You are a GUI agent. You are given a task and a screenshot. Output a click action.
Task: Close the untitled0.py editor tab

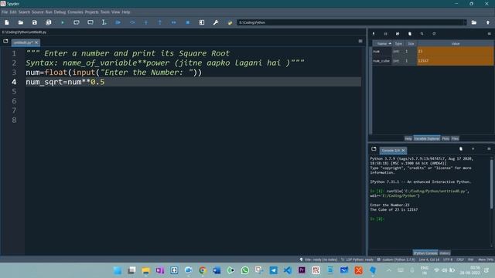tap(36, 42)
